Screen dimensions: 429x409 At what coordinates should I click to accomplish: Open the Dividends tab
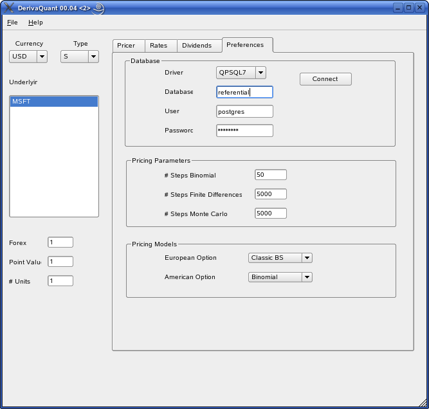pyautogui.click(x=197, y=46)
